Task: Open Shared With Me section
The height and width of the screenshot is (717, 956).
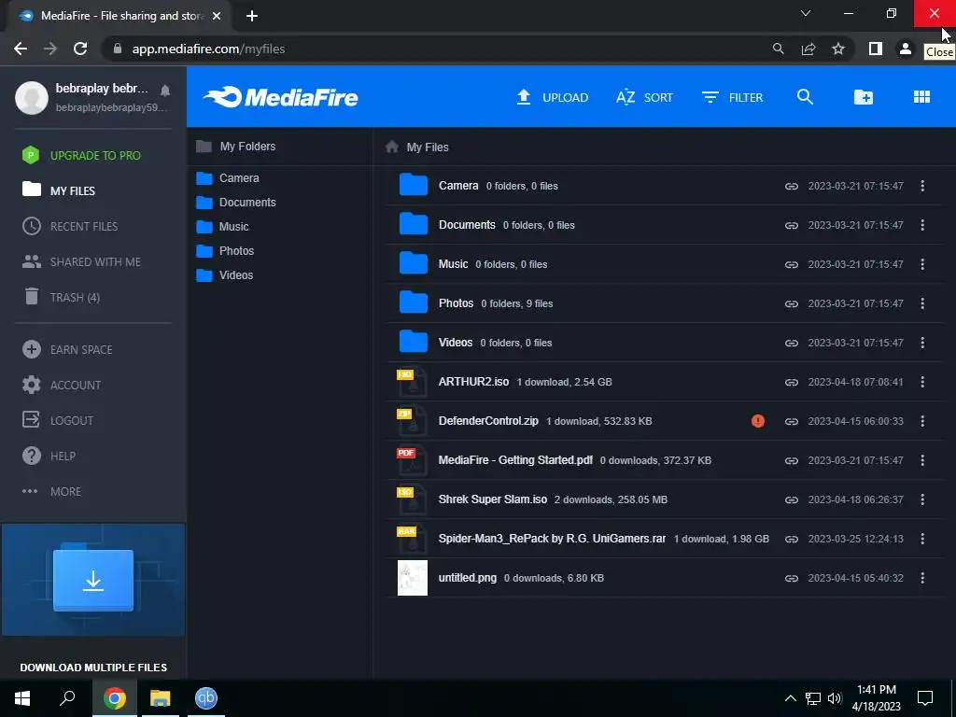Action: [x=82, y=261]
